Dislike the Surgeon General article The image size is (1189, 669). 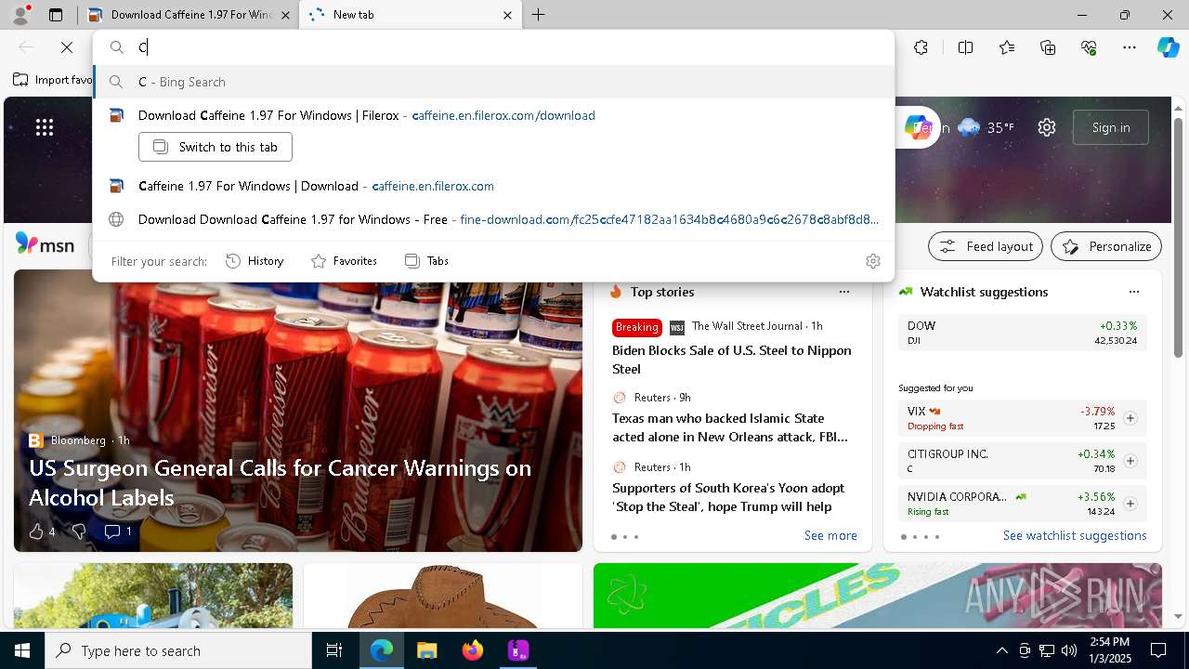[x=79, y=531]
